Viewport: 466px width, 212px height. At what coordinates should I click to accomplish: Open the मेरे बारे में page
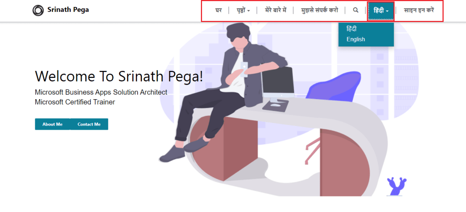pyautogui.click(x=275, y=10)
